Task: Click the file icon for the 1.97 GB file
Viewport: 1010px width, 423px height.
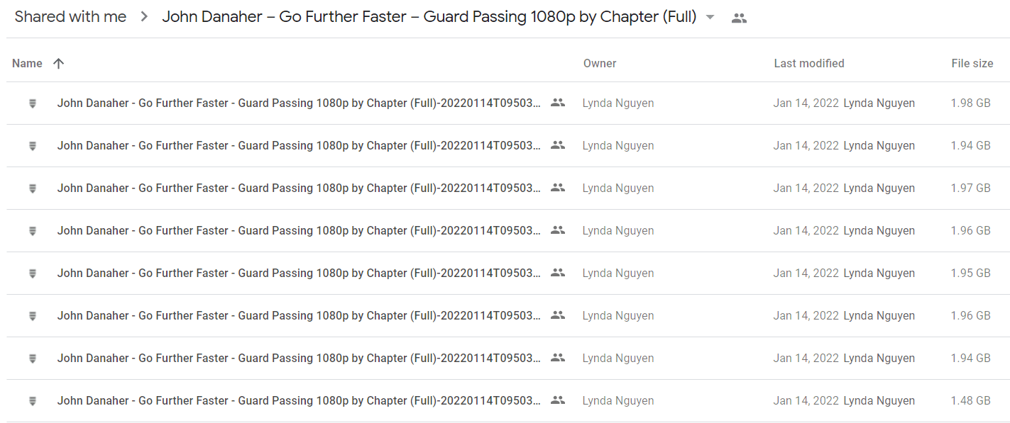Action: tap(32, 188)
